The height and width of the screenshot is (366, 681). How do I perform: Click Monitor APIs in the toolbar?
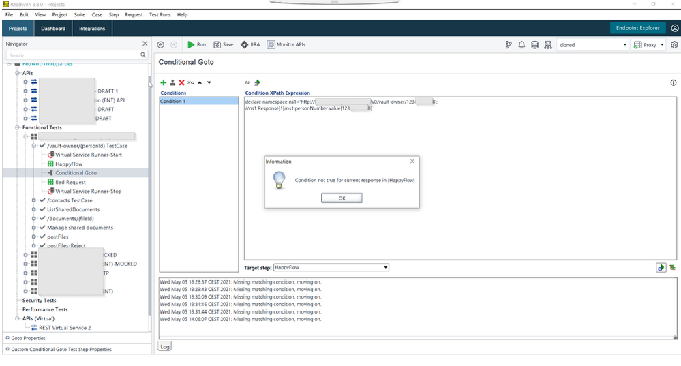(286, 45)
